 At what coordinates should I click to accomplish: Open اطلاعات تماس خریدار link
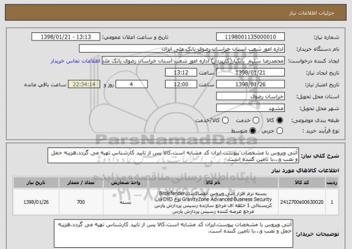pyautogui.click(x=75, y=61)
